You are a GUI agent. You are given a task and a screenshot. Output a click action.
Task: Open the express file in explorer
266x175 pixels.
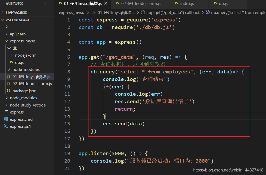pos(17,112)
